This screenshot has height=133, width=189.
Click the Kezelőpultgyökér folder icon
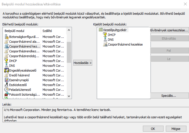[x=101, y=30]
